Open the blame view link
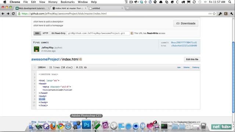 coord(187,67)
